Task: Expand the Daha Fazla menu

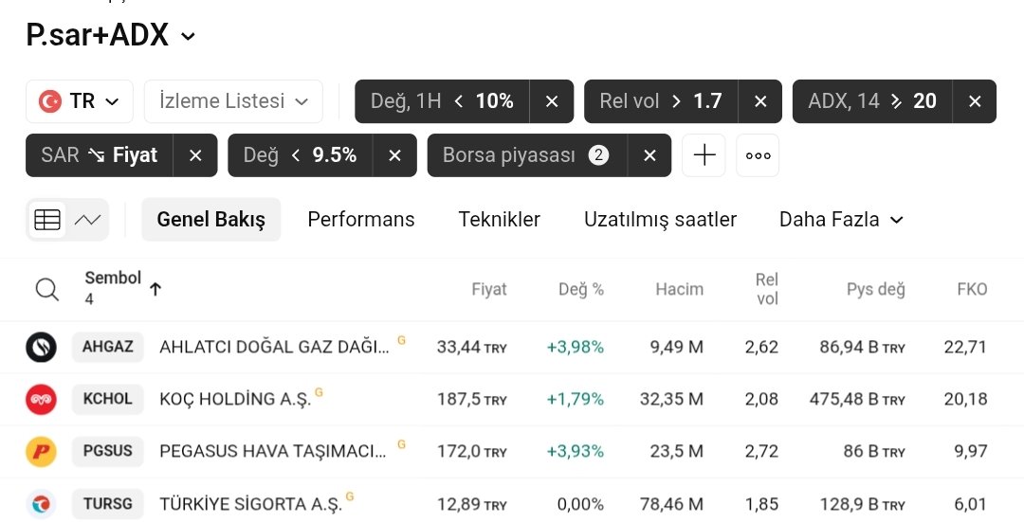Action: pos(841,220)
